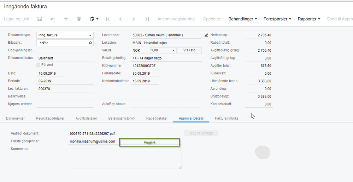This screenshot has width=353, height=182.
Task: Click the KID-nummer field 101220003707
Action: coord(166,66)
